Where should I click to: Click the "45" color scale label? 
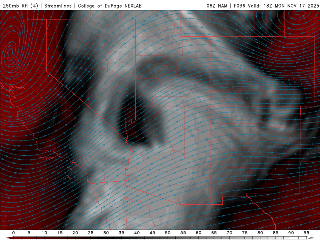(152, 233)
